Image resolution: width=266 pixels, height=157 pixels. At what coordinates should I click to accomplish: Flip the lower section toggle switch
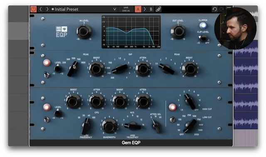point(47,120)
